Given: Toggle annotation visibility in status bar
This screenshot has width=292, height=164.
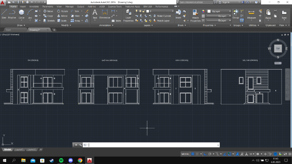Looking at the screenshot, I should [238, 154].
